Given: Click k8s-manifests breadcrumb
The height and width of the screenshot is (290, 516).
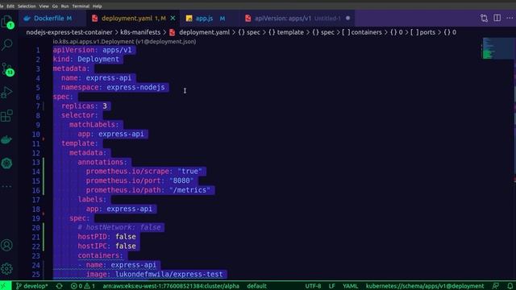Looking at the screenshot, I should 140,32.
